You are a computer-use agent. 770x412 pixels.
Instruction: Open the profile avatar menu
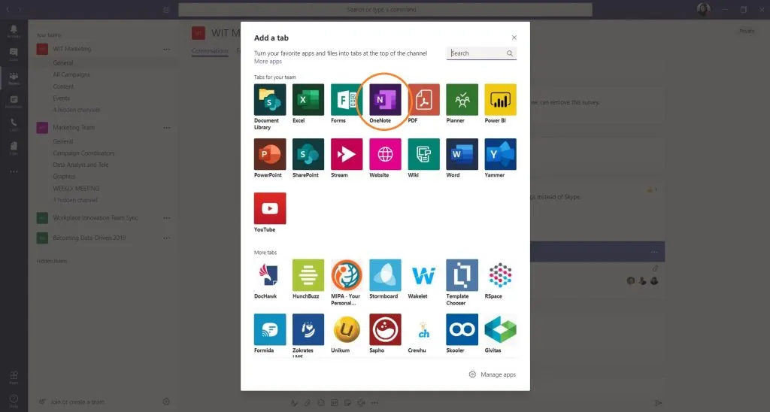(703, 9)
